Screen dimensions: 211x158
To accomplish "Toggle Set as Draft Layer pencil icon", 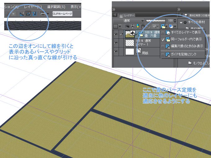I will tap(138, 26).
